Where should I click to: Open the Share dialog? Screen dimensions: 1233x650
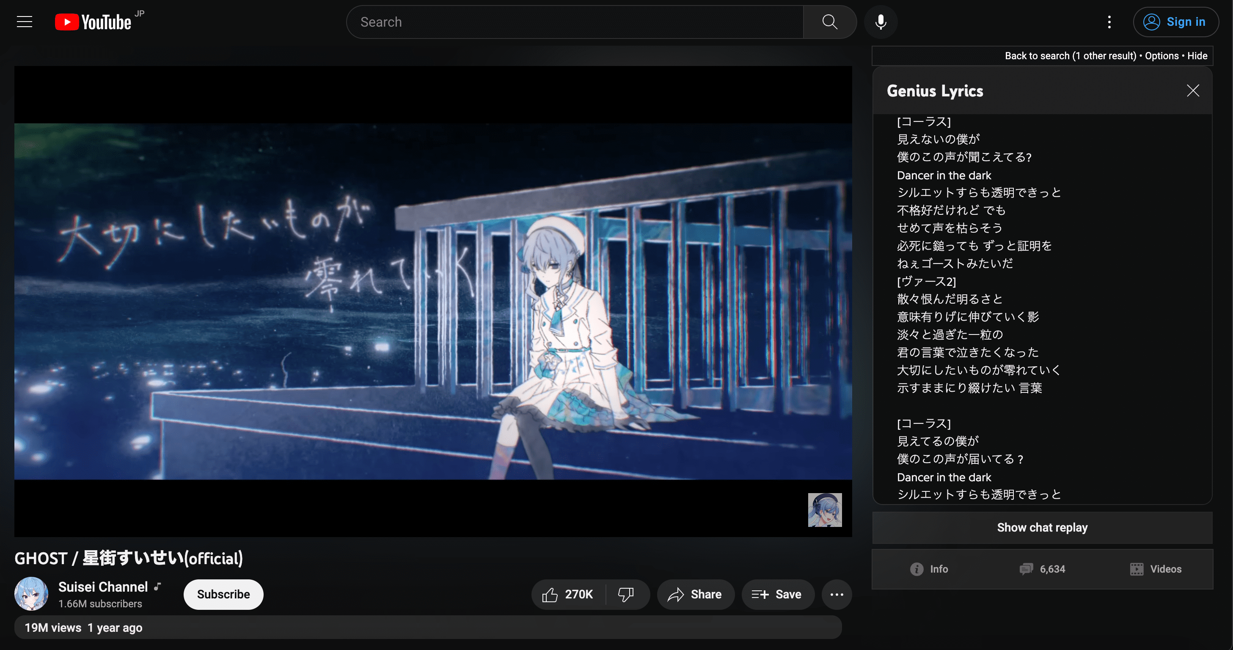point(695,595)
